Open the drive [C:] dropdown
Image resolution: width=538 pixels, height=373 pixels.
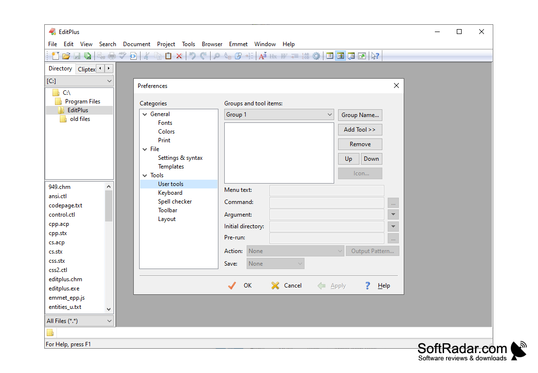tap(79, 81)
